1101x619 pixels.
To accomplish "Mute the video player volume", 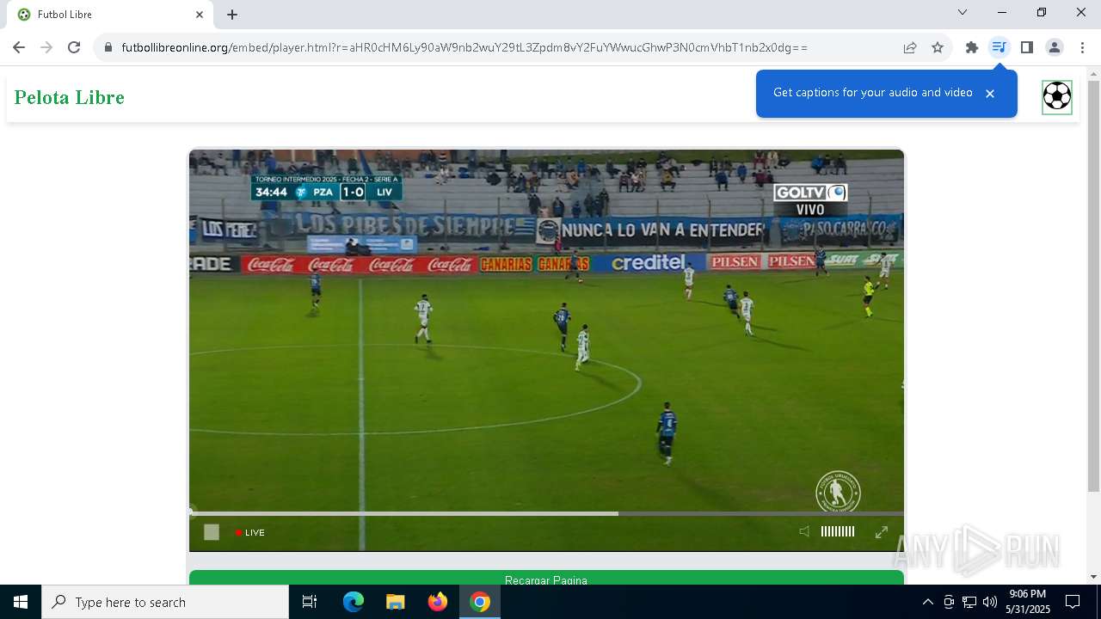I will click(x=804, y=532).
